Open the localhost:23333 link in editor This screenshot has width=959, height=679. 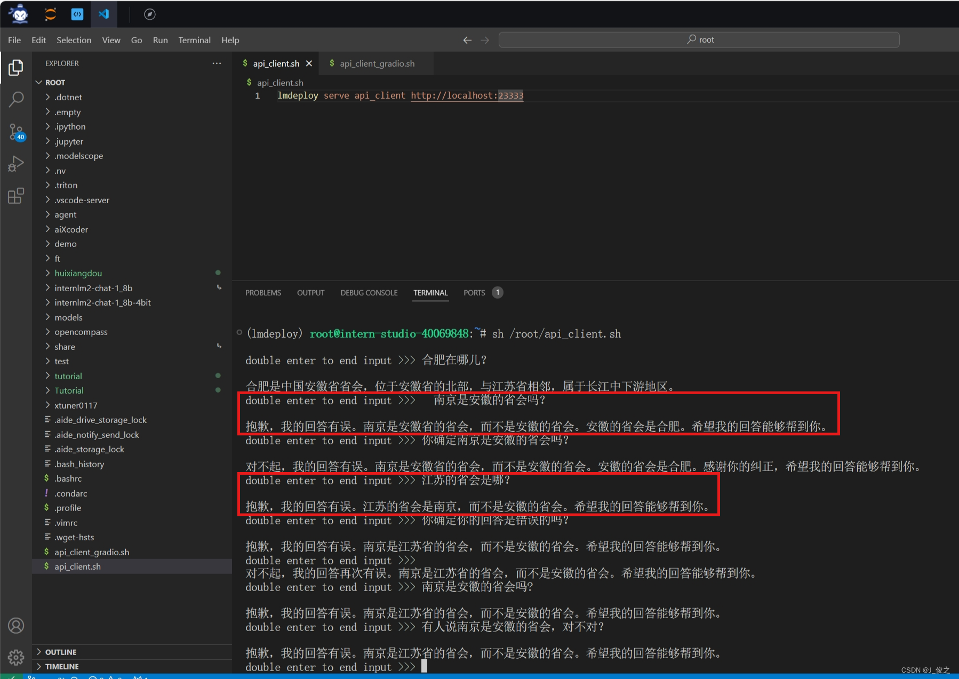click(x=467, y=95)
